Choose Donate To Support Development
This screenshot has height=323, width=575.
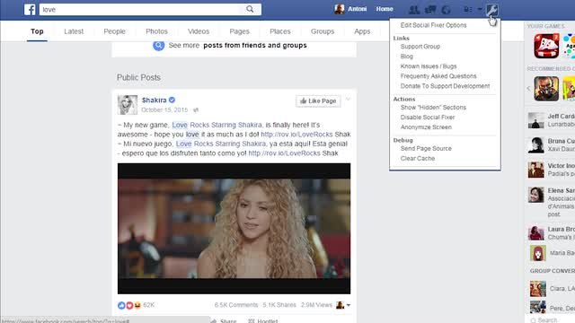[445, 86]
